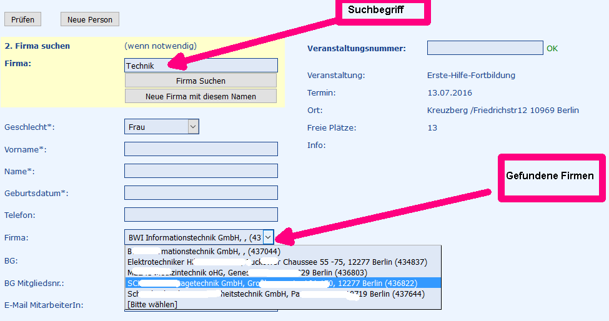The image size is (609, 321).
Task: Click the Veranstaltungsnummer input field
Action: click(485, 48)
